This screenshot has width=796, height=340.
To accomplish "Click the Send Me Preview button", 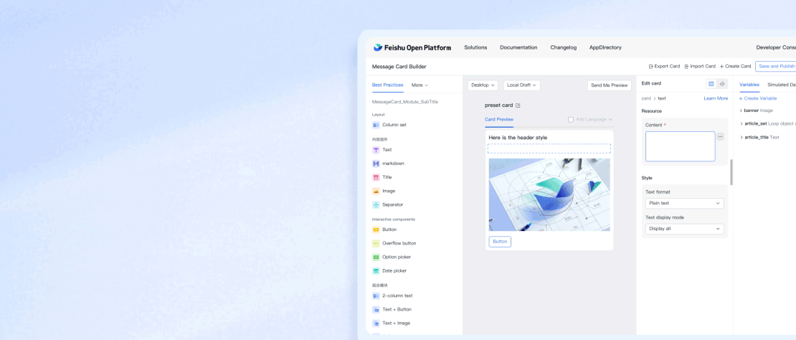I will point(609,85).
